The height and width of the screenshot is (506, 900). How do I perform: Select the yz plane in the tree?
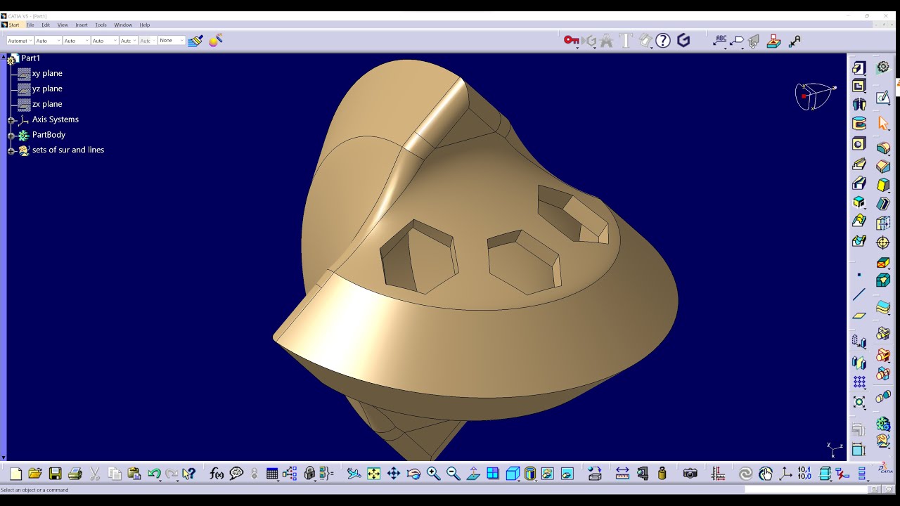[47, 89]
